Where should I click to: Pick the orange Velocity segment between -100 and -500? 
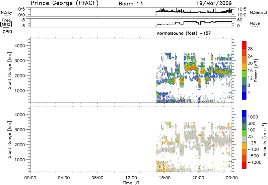point(244,152)
